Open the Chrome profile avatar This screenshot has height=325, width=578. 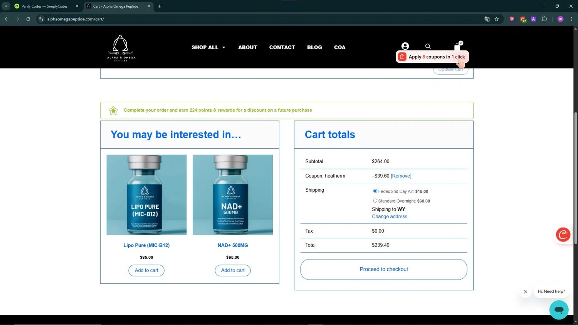click(x=561, y=19)
